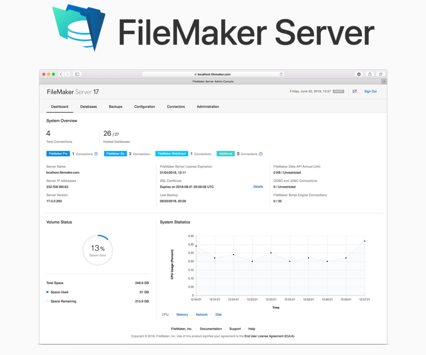Click the Safari share icon
Viewport: 426px width, 355px height.
point(369,74)
